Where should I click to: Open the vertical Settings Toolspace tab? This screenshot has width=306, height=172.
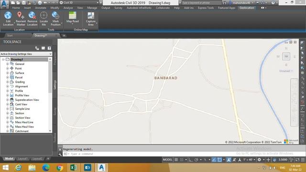55,85
